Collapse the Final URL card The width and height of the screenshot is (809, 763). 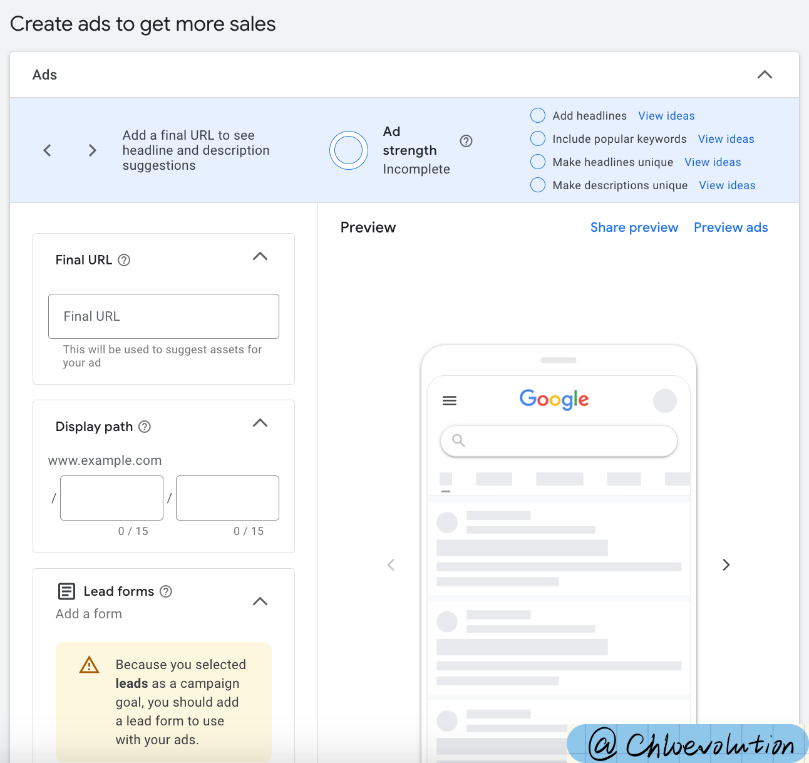[x=260, y=256]
